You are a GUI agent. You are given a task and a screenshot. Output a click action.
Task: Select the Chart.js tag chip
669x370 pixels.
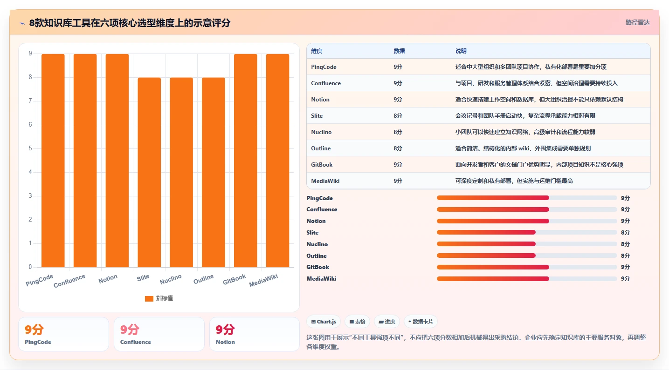324,322
